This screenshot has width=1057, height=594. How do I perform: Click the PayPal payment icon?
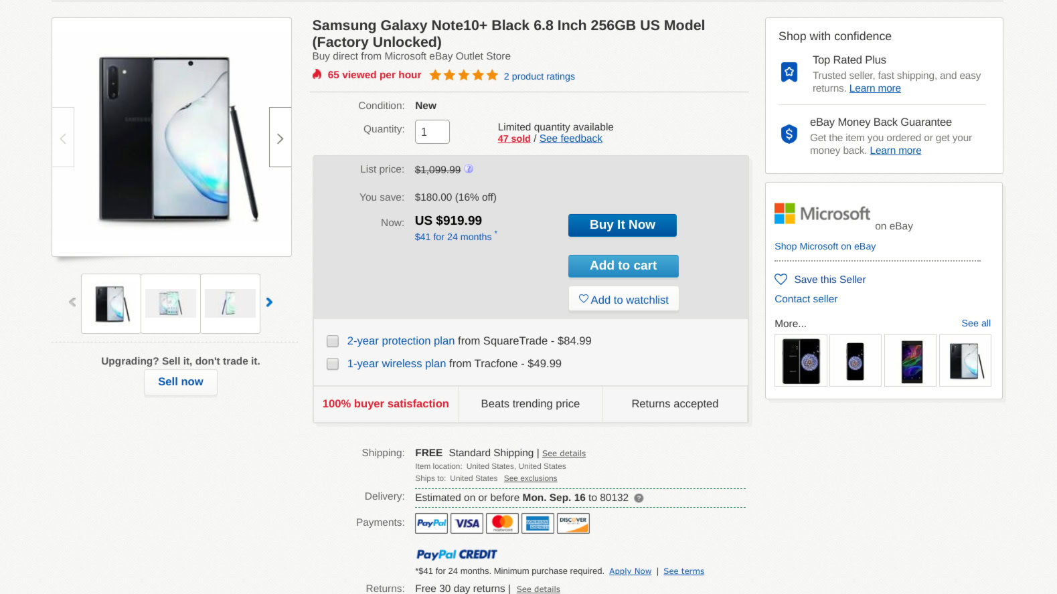point(431,523)
